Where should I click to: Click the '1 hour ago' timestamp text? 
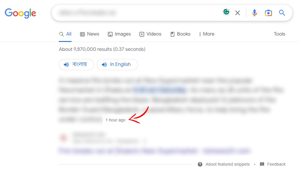coord(115,120)
